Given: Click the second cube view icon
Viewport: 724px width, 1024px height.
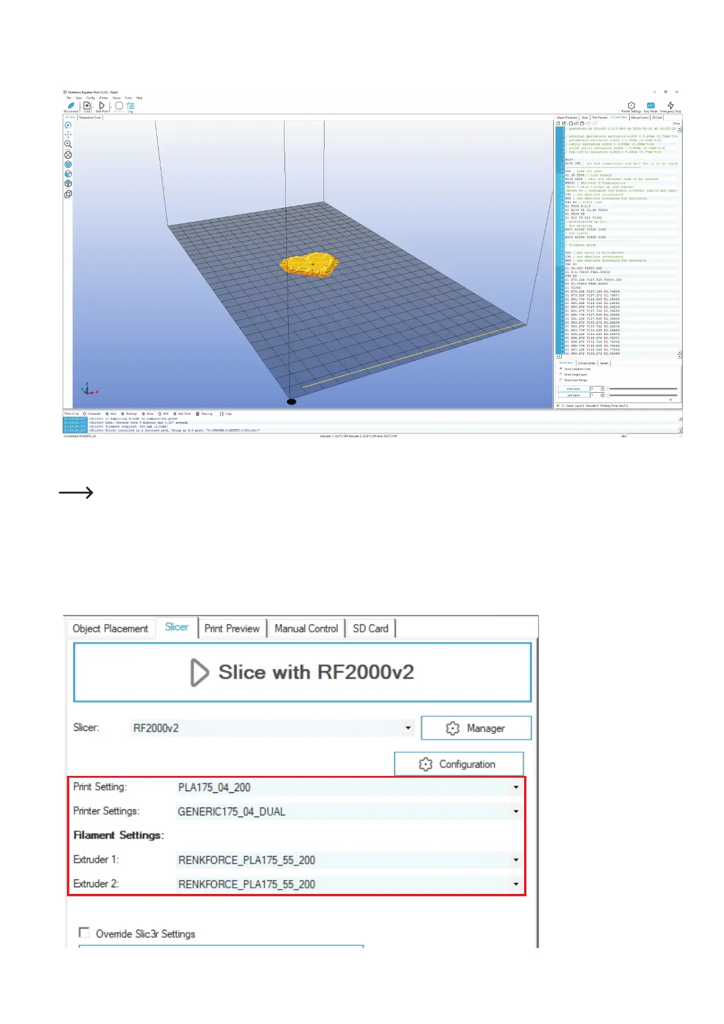Looking at the screenshot, I should pyautogui.click(x=68, y=174).
